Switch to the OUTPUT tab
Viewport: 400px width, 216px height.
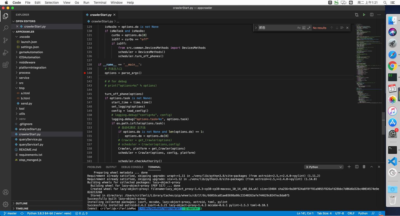[x=111, y=167]
